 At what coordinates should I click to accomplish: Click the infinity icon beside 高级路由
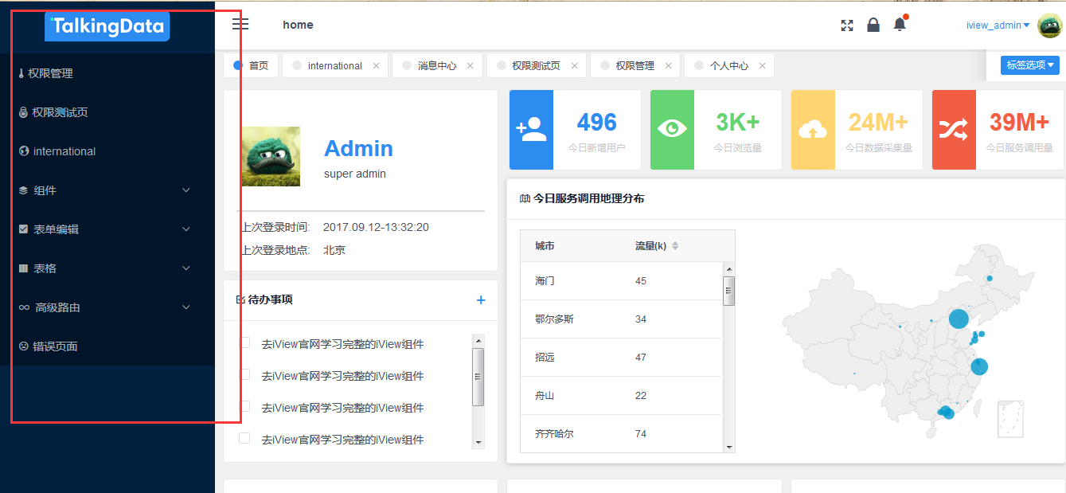[x=25, y=307]
